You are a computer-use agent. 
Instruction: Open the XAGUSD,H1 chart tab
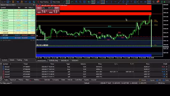coord(65,61)
